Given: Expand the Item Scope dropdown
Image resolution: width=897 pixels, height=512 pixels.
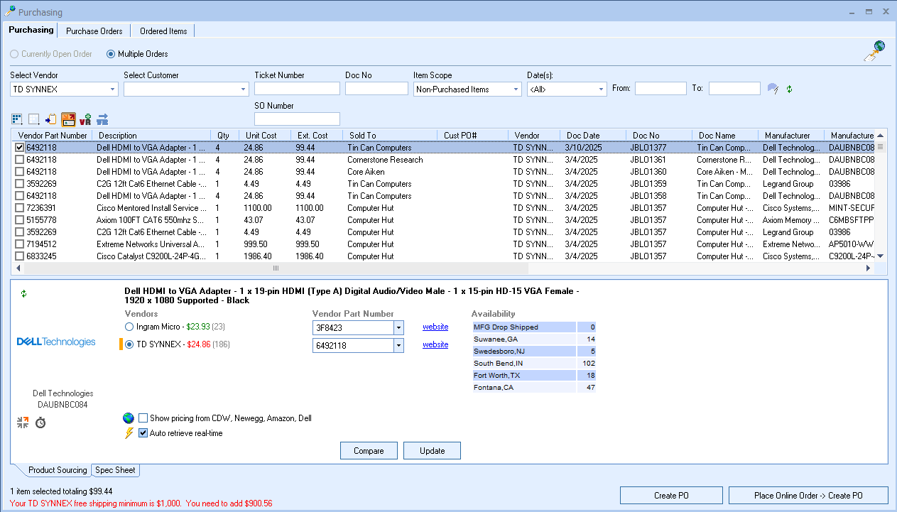Looking at the screenshot, I should 516,89.
